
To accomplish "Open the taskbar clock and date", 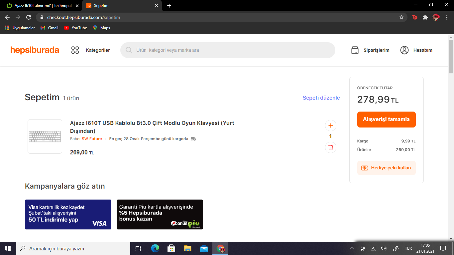I will click(x=425, y=248).
